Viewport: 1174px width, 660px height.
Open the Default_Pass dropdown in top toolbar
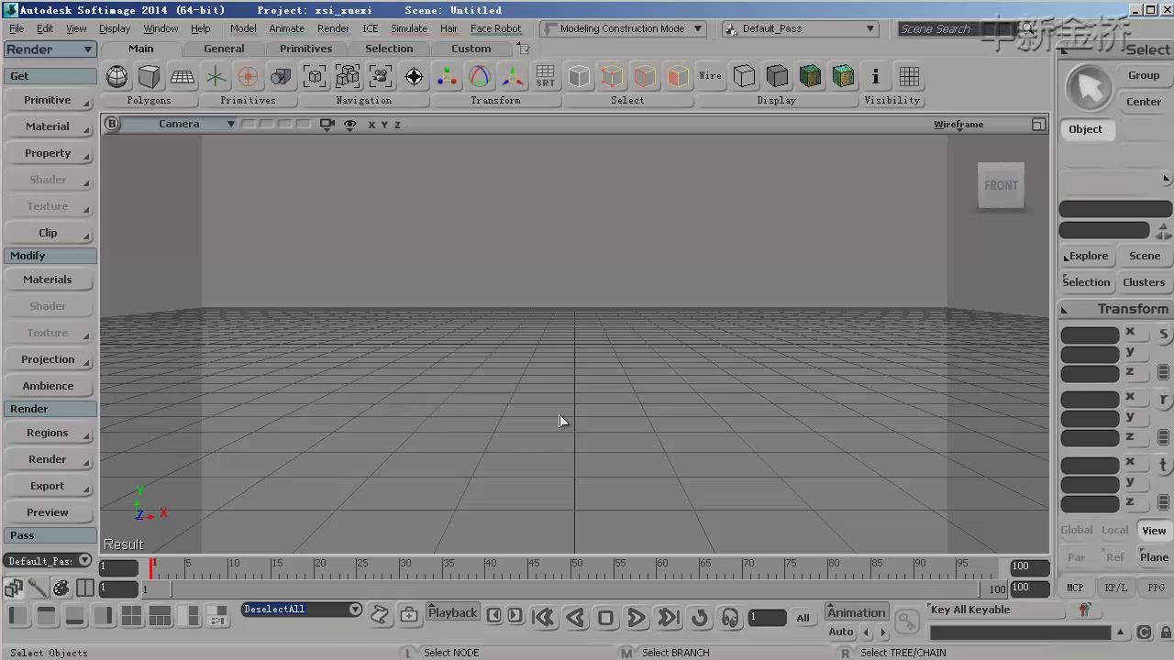point(801,28)
